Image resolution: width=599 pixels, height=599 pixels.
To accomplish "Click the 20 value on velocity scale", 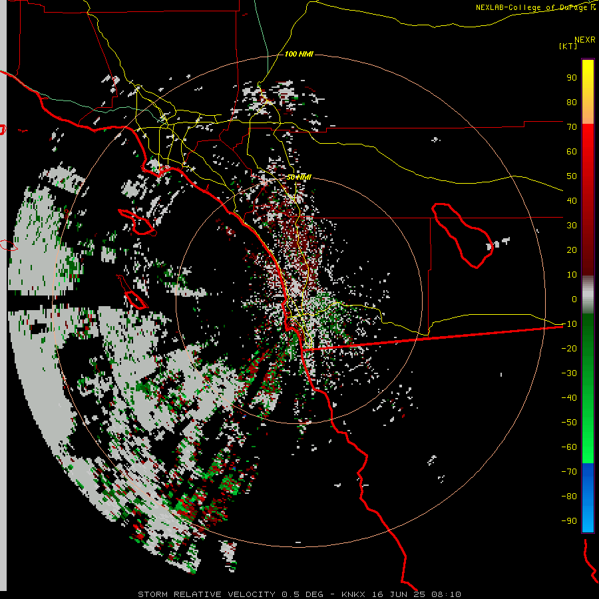I will pos(572,250).
